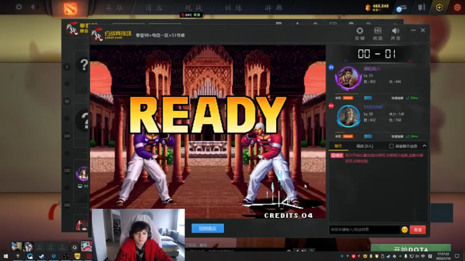The width and height of the screenshot is (465, 261).
Task: Open the Arcade (游廊) menu in Dota
Action: [273, 8]
